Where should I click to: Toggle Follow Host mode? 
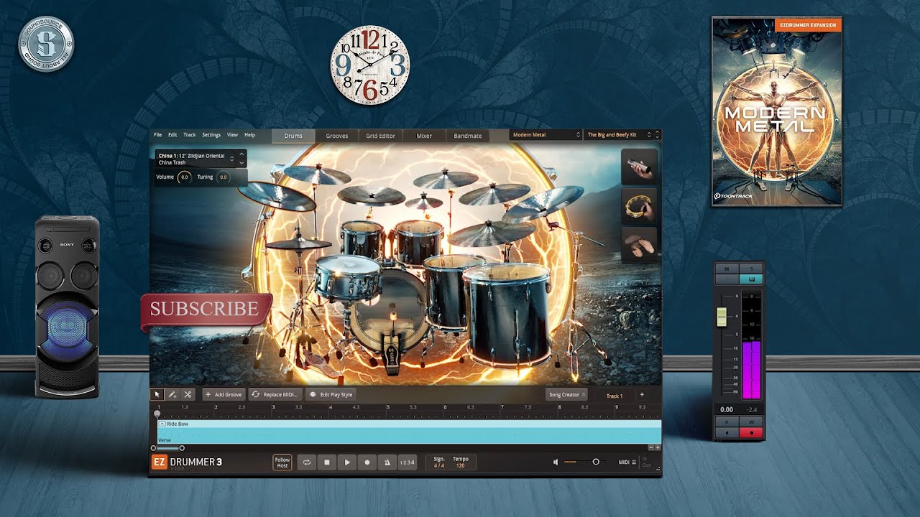tap(282, 462)
